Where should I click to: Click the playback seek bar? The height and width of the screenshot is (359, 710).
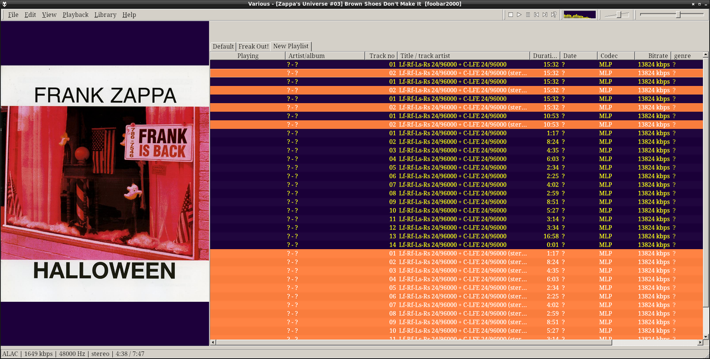(x=671, y=15)
